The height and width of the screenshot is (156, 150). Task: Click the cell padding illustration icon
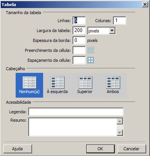point(91,50)
